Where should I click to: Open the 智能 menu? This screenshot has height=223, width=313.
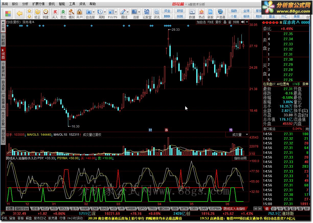tap(62, 4)
